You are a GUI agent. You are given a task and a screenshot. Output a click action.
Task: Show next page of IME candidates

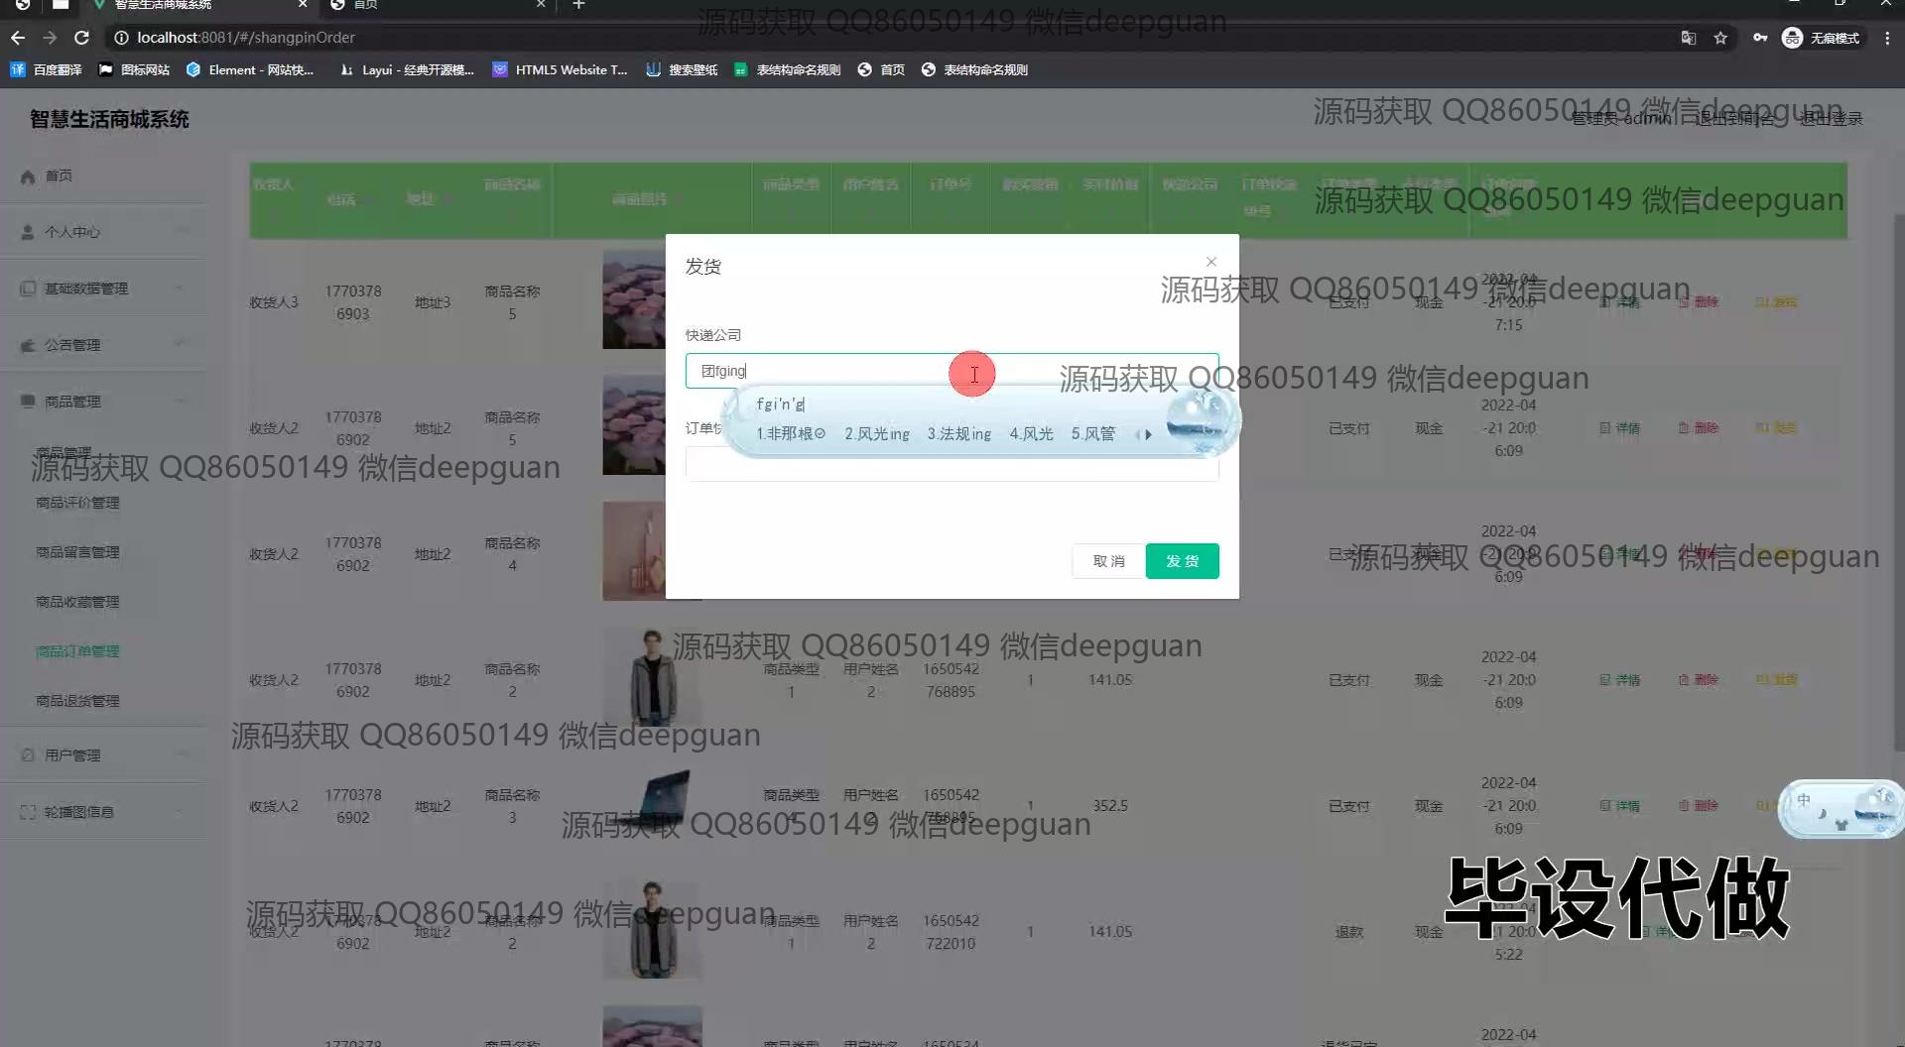(x=1149, y=434)
